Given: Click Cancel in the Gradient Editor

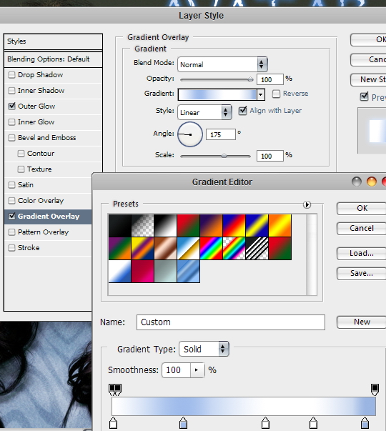Looking at the screenshot, I should pyautogui.click(x=361, y=228).
